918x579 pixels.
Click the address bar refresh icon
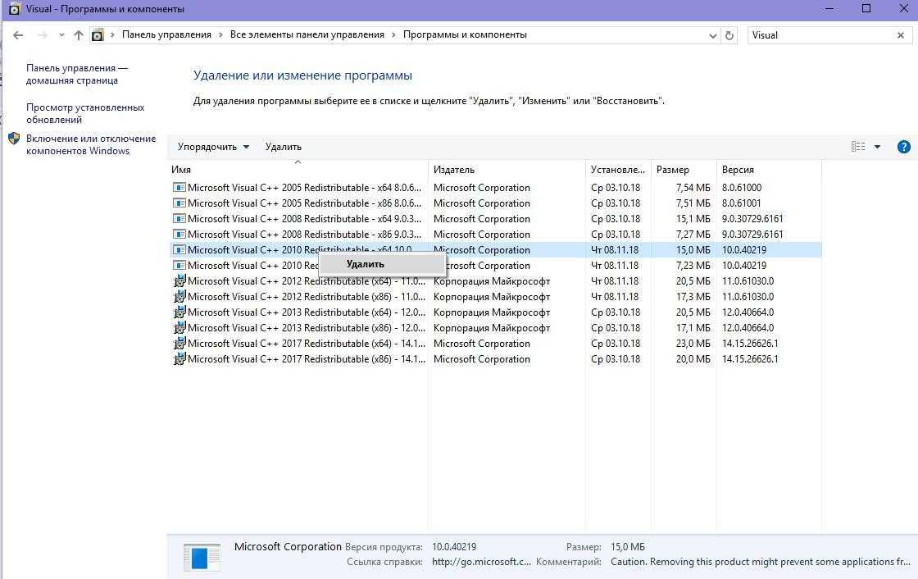pyautogui.click(x=729, y=35)
